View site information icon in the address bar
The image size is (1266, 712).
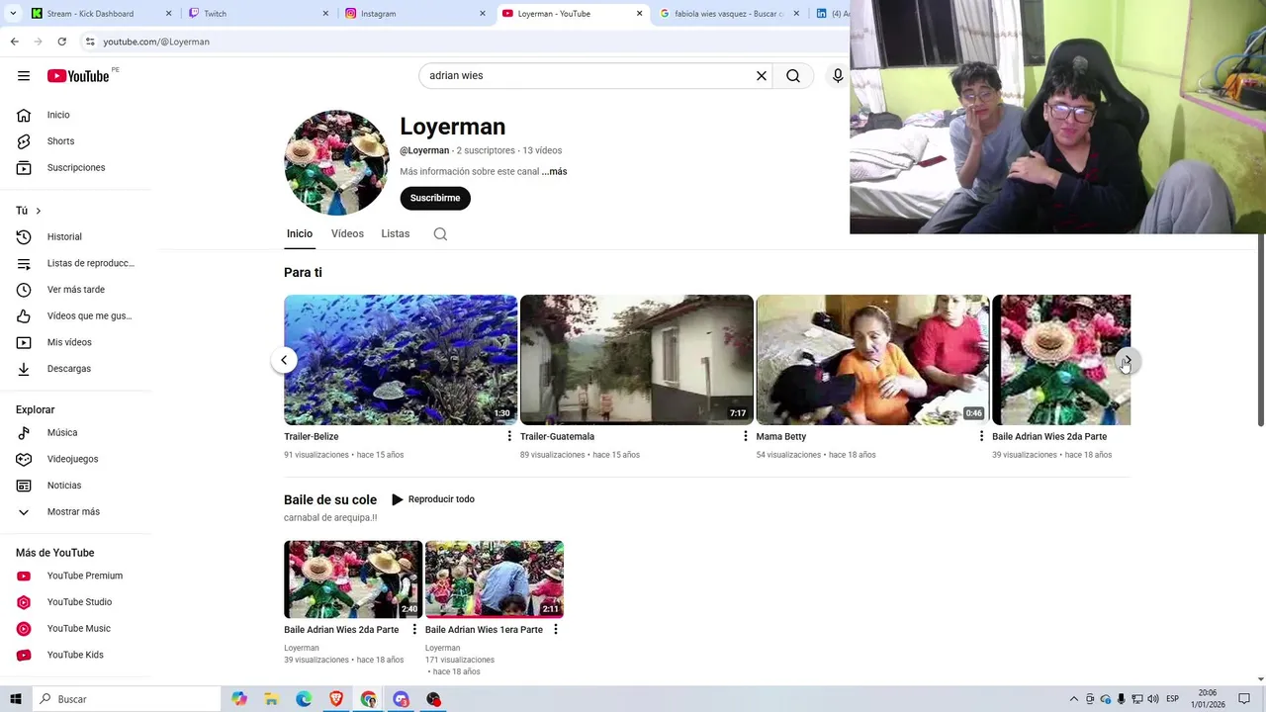90,42
